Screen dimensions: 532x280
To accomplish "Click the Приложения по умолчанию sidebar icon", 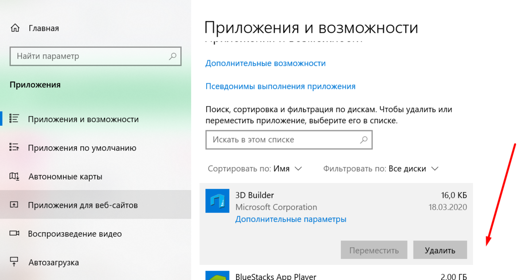I will pos(14,148).
